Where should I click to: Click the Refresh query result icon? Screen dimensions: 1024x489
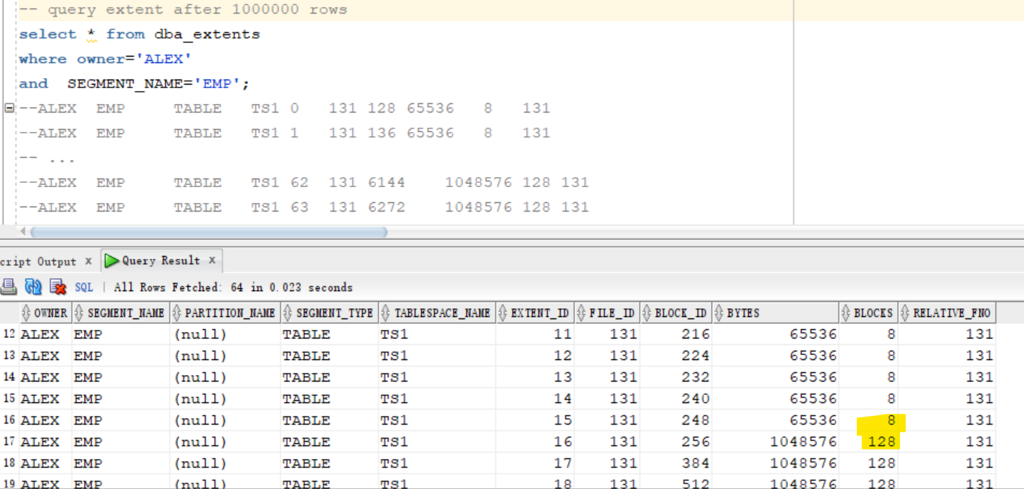tap(34, 288)
